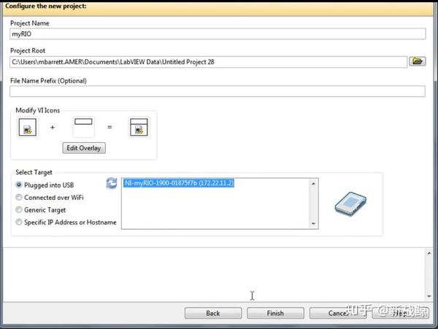Screen dimensions: 438x329
Task: Click the overlay banner icon preview
Action: pyautogui.click(x=83, y=127)
